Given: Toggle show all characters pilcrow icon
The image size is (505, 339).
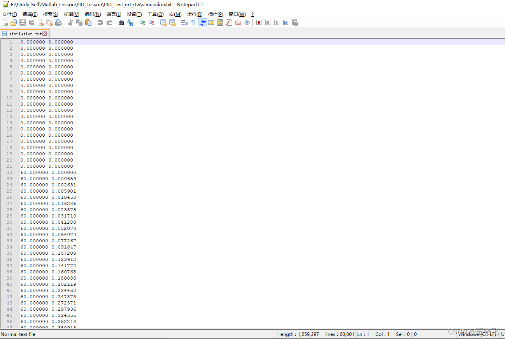Looking at the screenshot, I should [193, 23].
